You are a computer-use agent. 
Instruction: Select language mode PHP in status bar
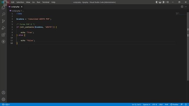[x=167, y=105]
